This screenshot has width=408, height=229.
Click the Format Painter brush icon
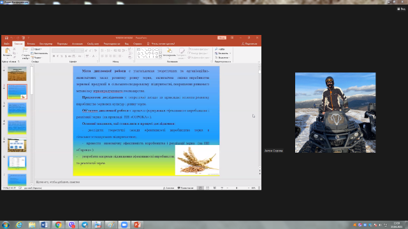tap(14, 57)
